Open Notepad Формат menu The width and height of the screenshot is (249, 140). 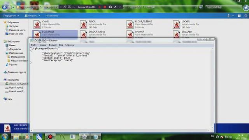[53, 45]
